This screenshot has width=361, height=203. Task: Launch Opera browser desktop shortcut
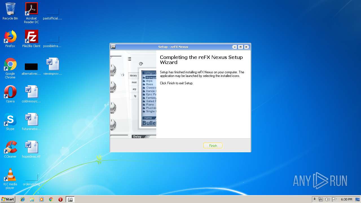pos(10,94)
